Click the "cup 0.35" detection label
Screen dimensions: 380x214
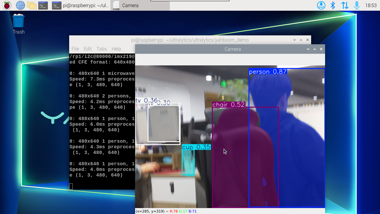196,147
